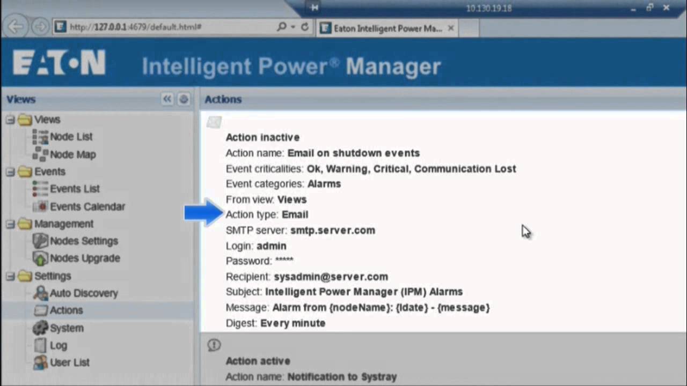Open User List settings
The image size is (687, 386).
pos(70,362)
